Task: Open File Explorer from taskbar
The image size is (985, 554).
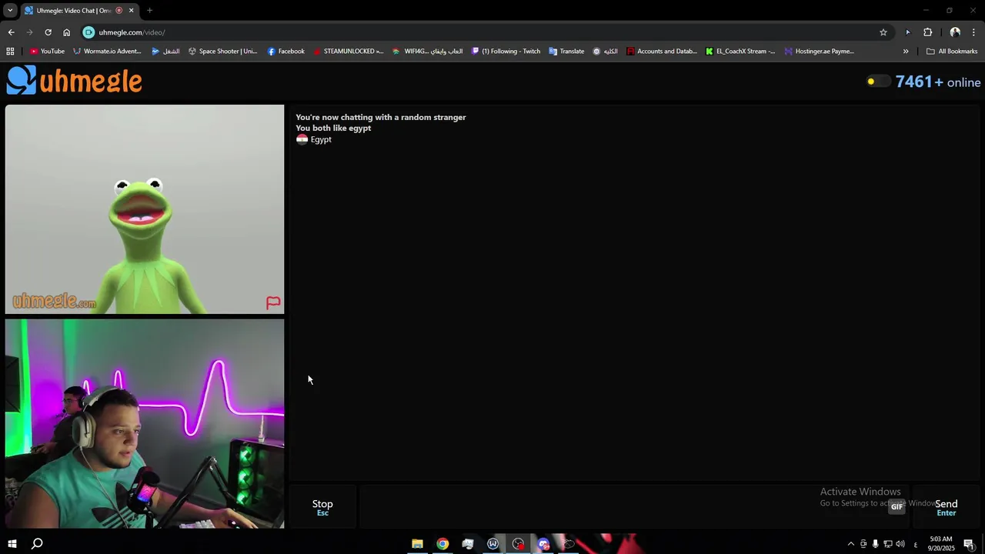Action: pos(417,544)
